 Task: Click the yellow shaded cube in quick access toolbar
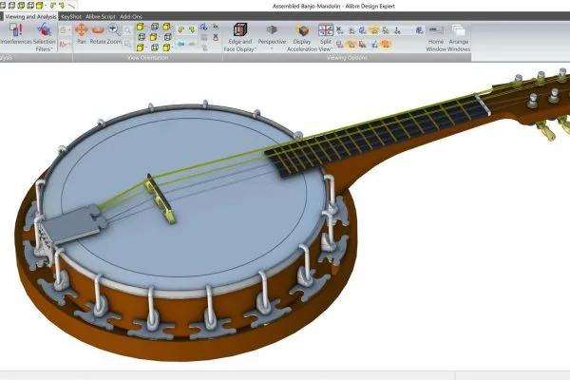click(x=39, y=6)
